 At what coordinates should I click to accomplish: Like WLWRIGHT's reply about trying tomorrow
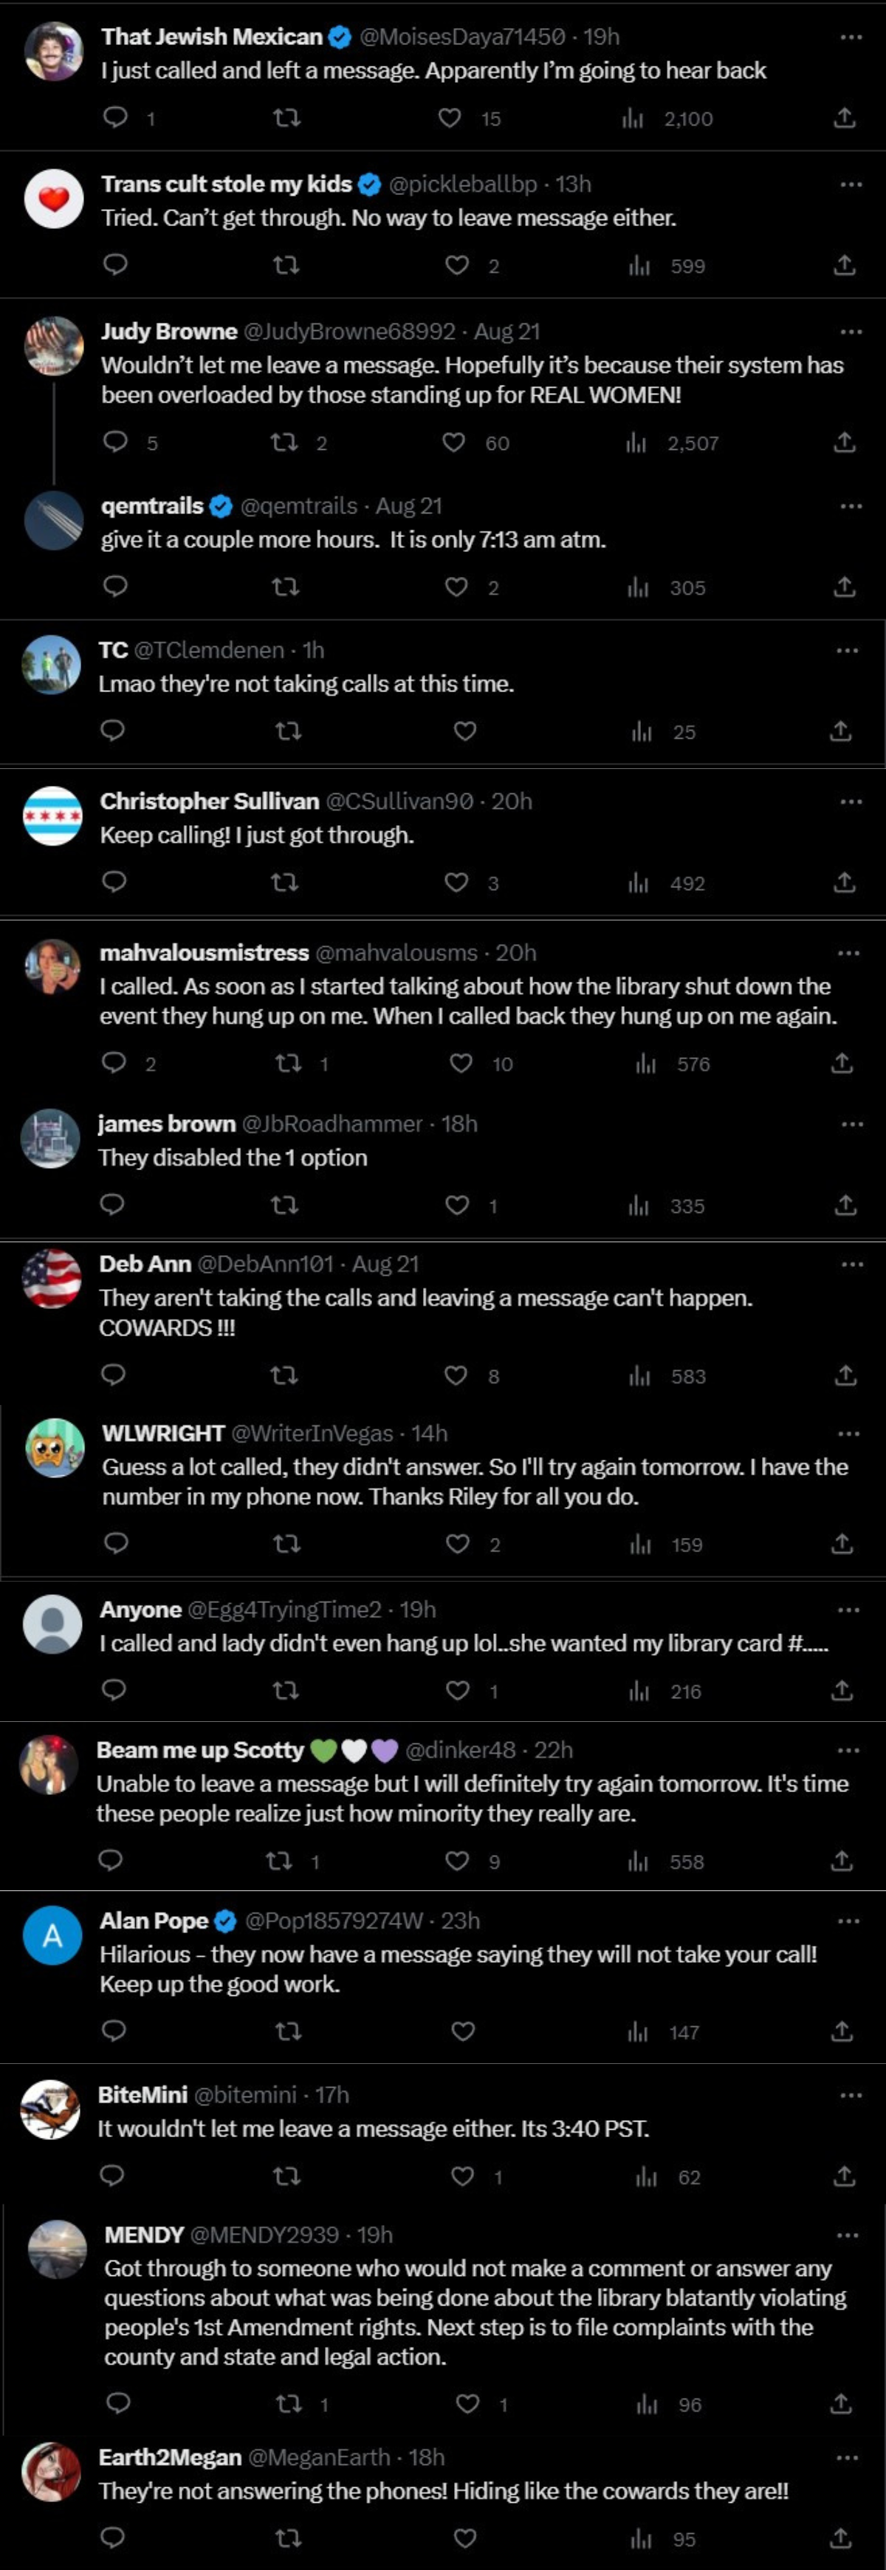pyautogui.click(x=458, y=1543)
